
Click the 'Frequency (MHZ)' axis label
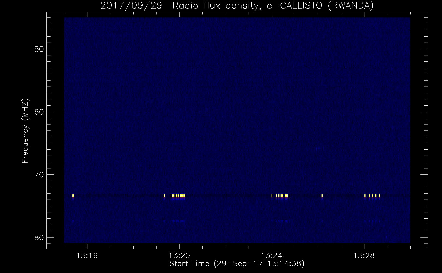25,131
